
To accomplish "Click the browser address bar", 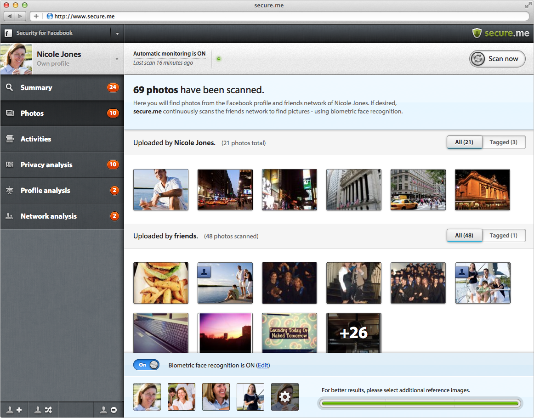I will pos(279,16).
